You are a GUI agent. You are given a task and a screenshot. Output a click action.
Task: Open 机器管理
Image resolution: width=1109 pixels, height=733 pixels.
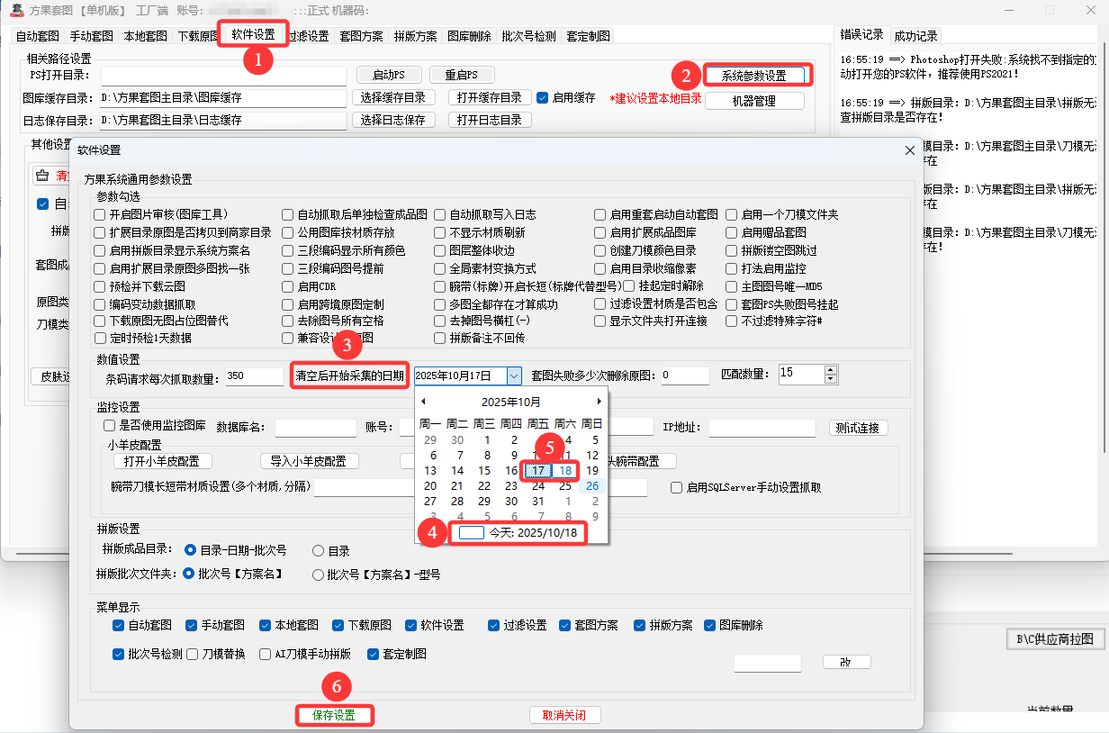point(754,102)
